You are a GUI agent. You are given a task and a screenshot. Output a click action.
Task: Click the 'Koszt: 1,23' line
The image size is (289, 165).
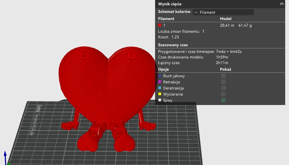(x=168, y=37)
